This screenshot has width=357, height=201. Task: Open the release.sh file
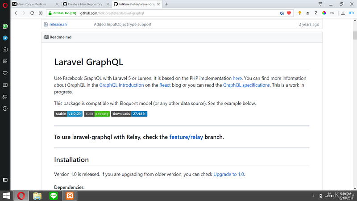pyautogui.click(x=58, y=25)
